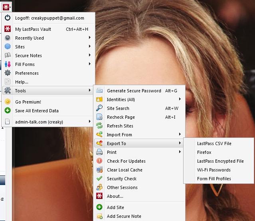Image resolution: width=255 pixels, height=221 pixels.
Task: Expand the admin-talk.com submenu arrow
Action: (x=90, y=121)
